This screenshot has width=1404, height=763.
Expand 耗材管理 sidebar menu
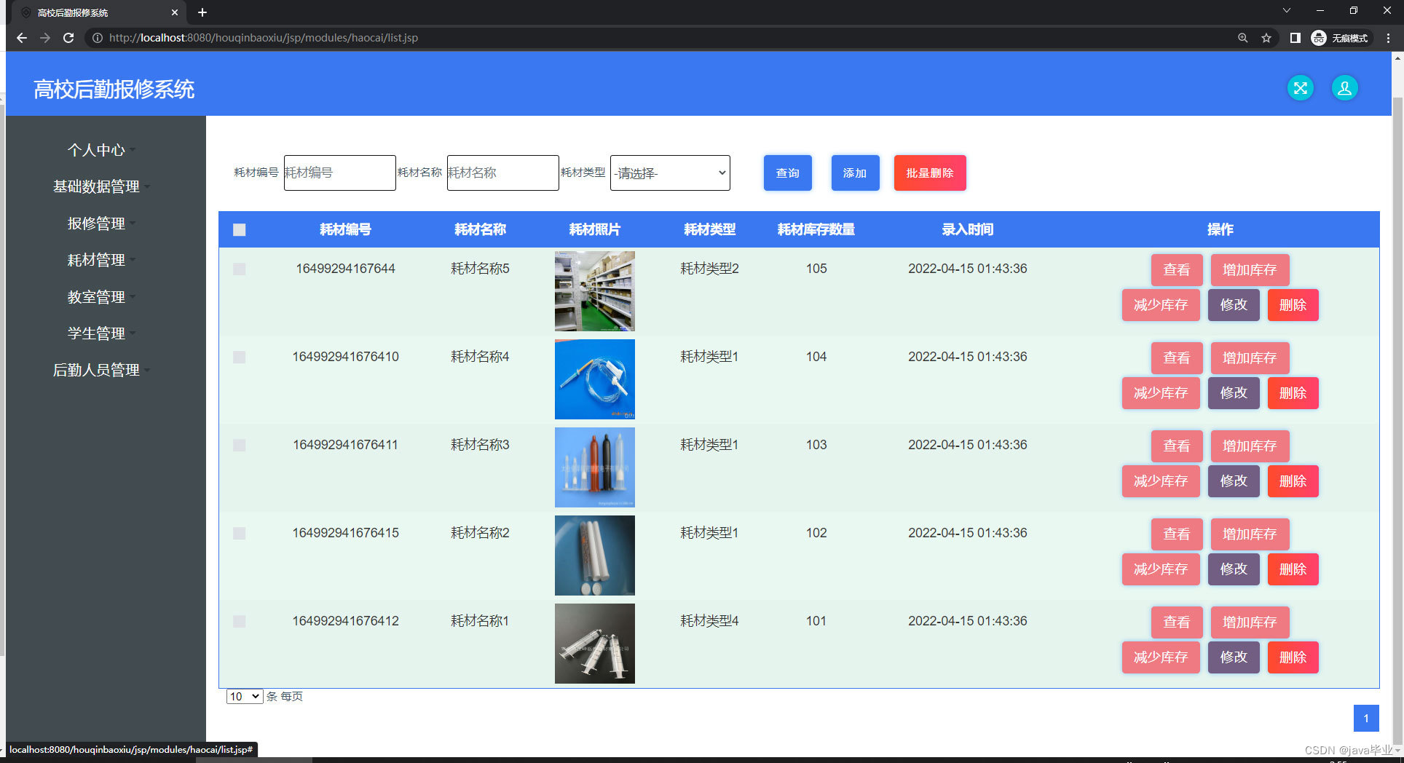(101, 260)
